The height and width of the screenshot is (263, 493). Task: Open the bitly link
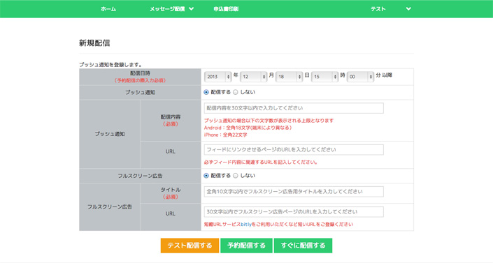[246, 225]
